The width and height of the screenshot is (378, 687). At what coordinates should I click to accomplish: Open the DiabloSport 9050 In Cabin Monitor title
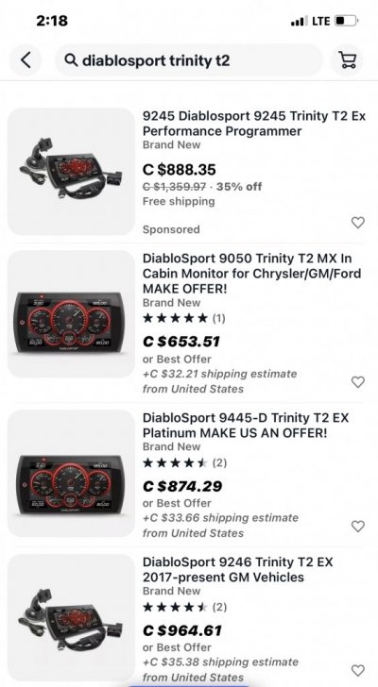252,274
